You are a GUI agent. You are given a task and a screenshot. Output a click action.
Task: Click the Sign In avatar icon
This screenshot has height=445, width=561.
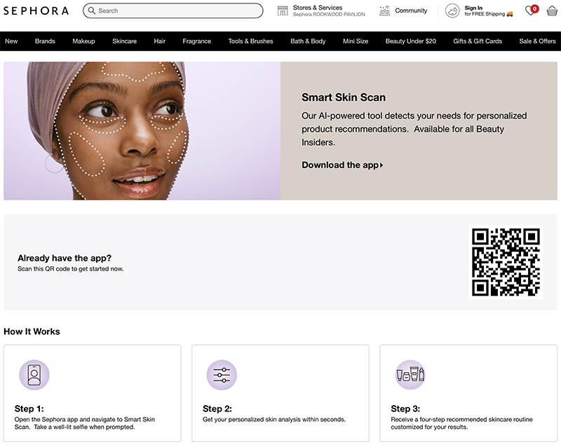coord(452,11)
